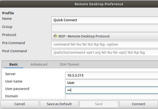Viewport: 158px width, 109px height.
Task: Click the Profile section heading
Action: (x=8, y=13)
